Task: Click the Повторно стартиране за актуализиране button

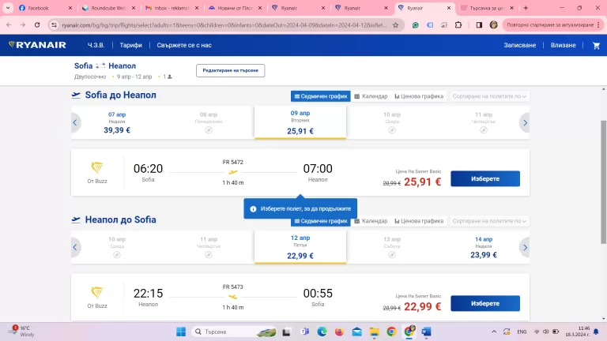Action: pyautogui.click(x=552, y=24)
